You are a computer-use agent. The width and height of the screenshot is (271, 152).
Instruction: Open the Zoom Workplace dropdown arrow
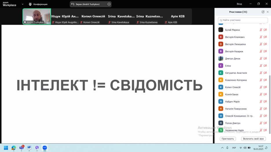point(23,4)
